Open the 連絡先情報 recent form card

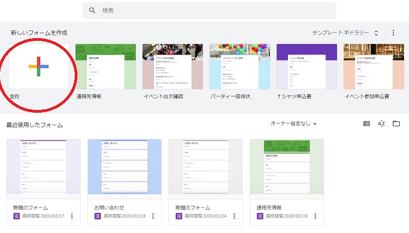287,182
